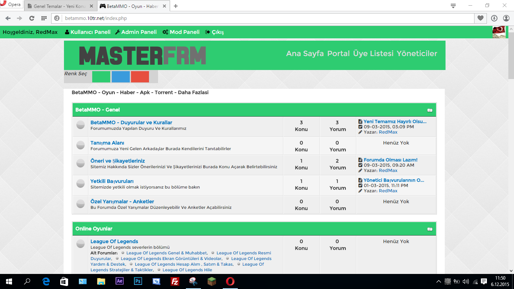Open Online Oyunlar category heading
The width and height of the screenshot is (514, 289).
(94, 229)
